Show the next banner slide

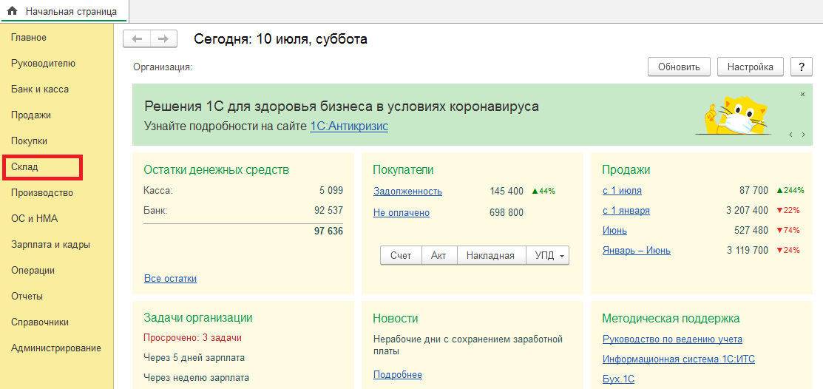click(x=804, y=135)
